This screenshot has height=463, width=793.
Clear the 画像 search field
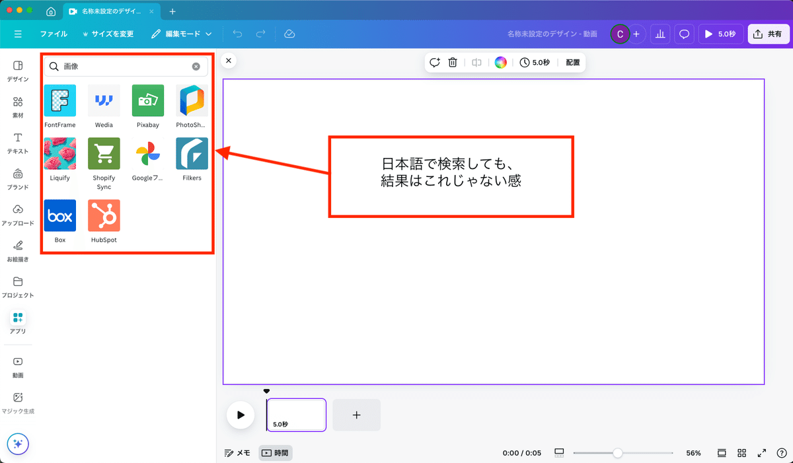click(196, 66)
